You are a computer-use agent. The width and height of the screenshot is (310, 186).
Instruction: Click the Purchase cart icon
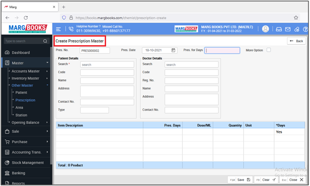[7, 142]
